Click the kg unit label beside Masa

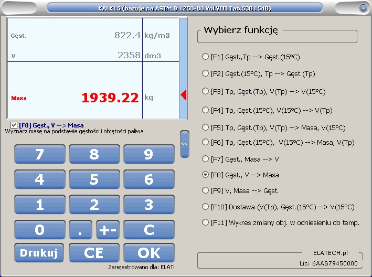click(x=148, y=98)
